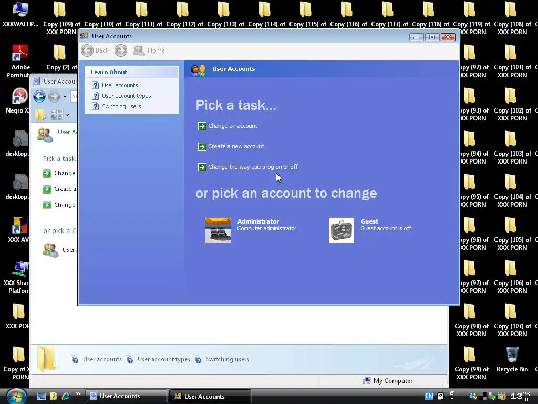
Task: Click blue Back arrow in rear explorer window
Action: [x=39, y=96]
